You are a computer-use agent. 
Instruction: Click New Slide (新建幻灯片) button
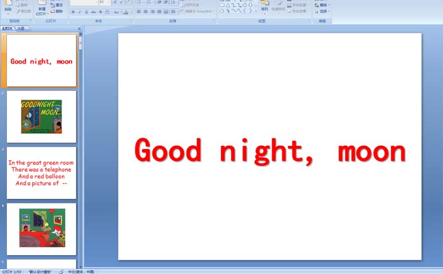pyautogui.click(x=42, y=8)
